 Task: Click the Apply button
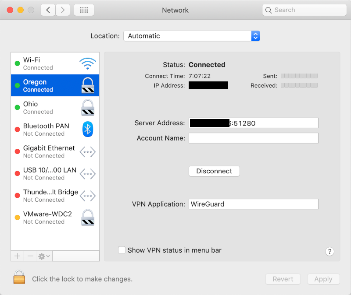click(323, 279)
